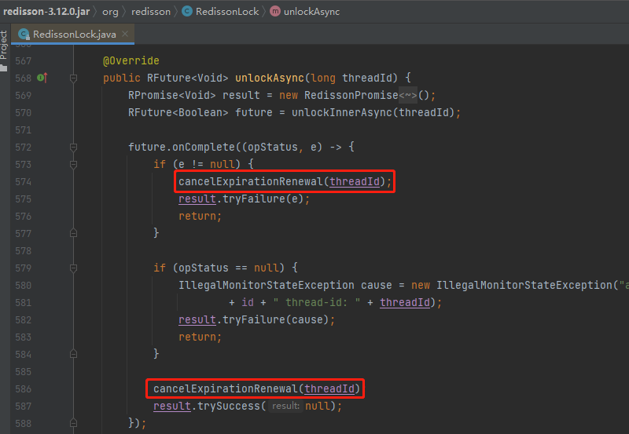629x434 pixels.
Task: Open the Project tool window
Action: tap(4, 51)
